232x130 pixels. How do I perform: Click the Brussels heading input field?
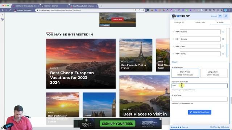[200, 32]
